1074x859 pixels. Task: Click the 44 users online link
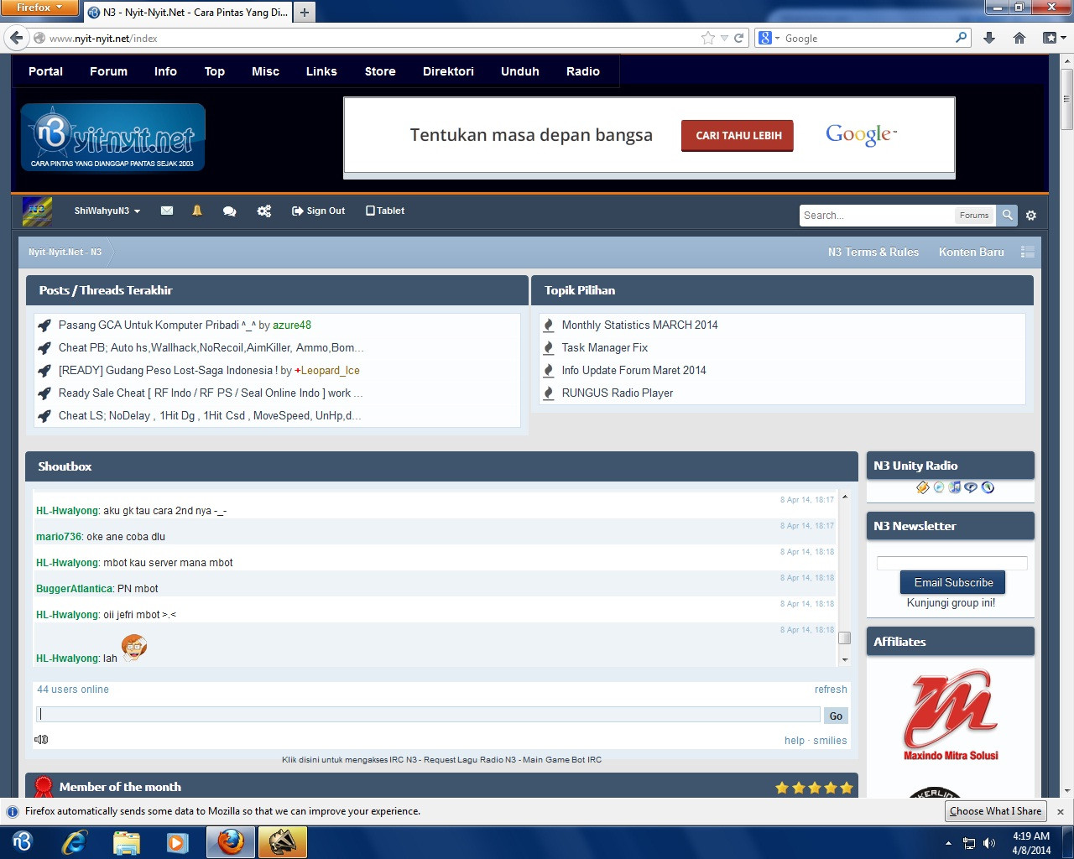pyautogui.click(x=73, y=690)
